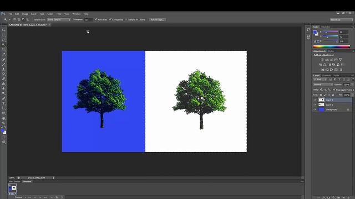Toggle lock transparent pixels in Layers panel
355x199 pixels.
(321, 95)
